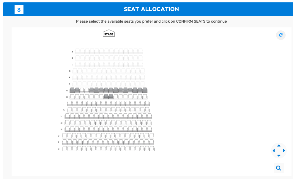Image resolution: width=293 pixels, height=179 pixels.
Task: Pick the last seat in row K
Action: point(147,109)
